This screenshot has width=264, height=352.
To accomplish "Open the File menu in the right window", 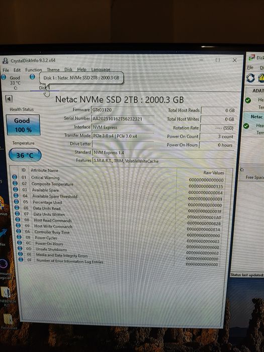I will click(x=250, y=67).
